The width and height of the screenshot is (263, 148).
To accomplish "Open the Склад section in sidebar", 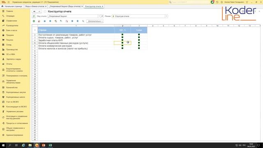I will click(9, 45).
